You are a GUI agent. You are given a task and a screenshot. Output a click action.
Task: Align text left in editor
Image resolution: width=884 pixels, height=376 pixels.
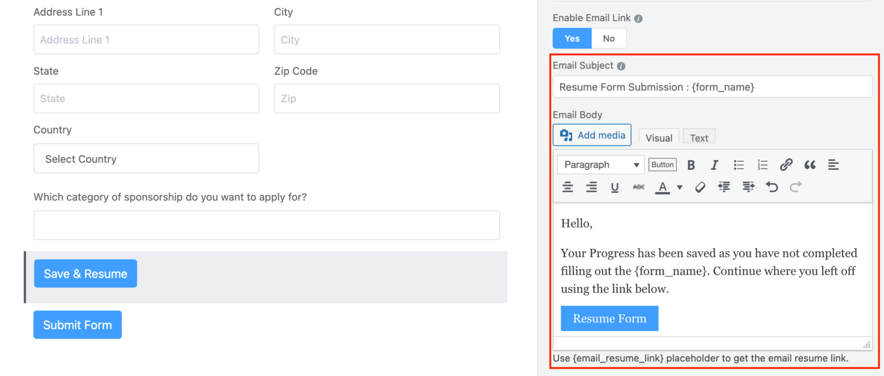833,165
